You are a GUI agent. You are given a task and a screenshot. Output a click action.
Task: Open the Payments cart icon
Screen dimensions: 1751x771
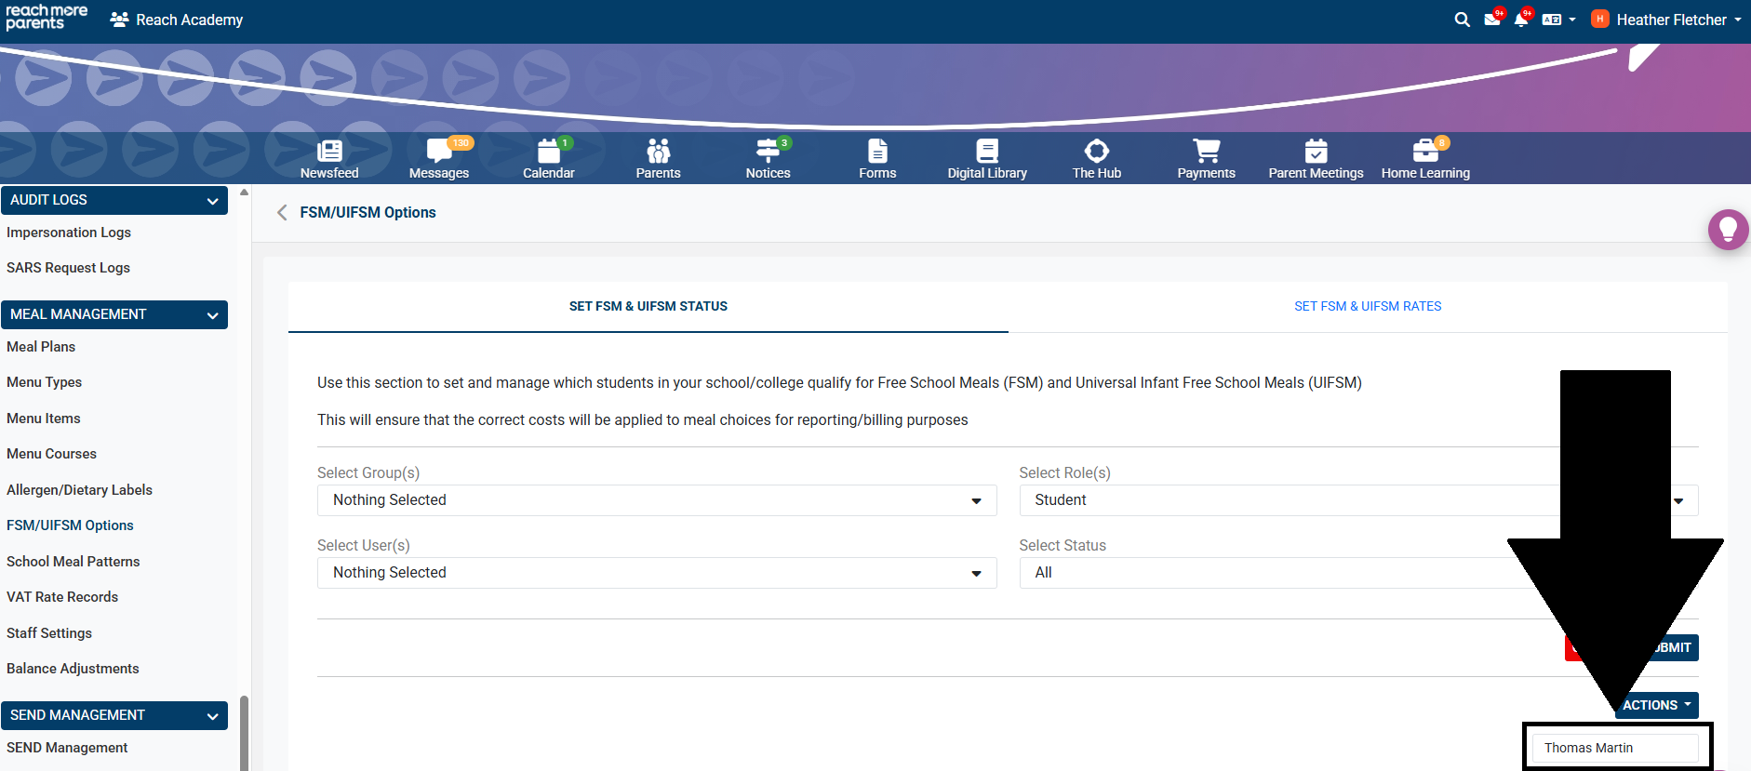(x=1206, y=158)
